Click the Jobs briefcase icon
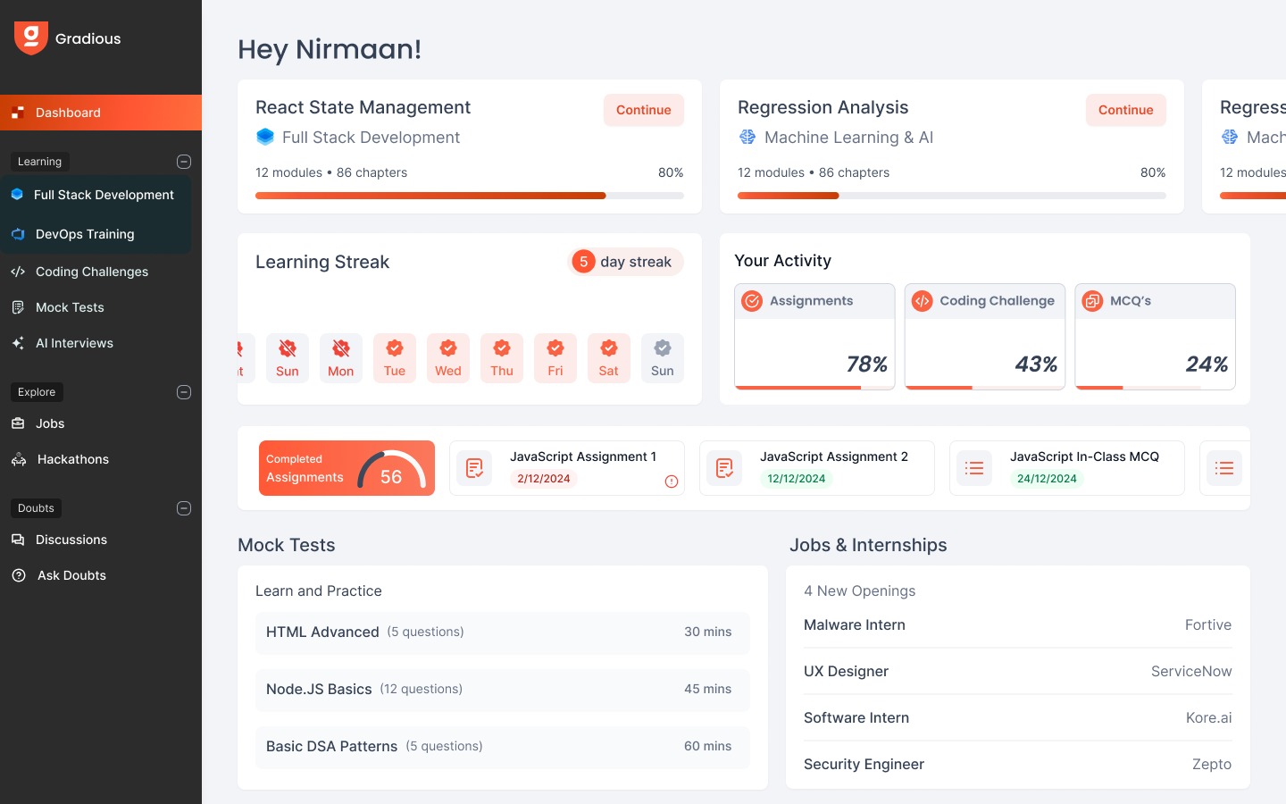The width and height of the screenshot is (1286, 804). pos(18,423)
